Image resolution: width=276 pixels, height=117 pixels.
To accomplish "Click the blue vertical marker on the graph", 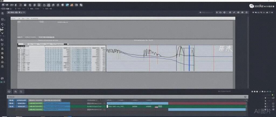I will tap(189, 58).
